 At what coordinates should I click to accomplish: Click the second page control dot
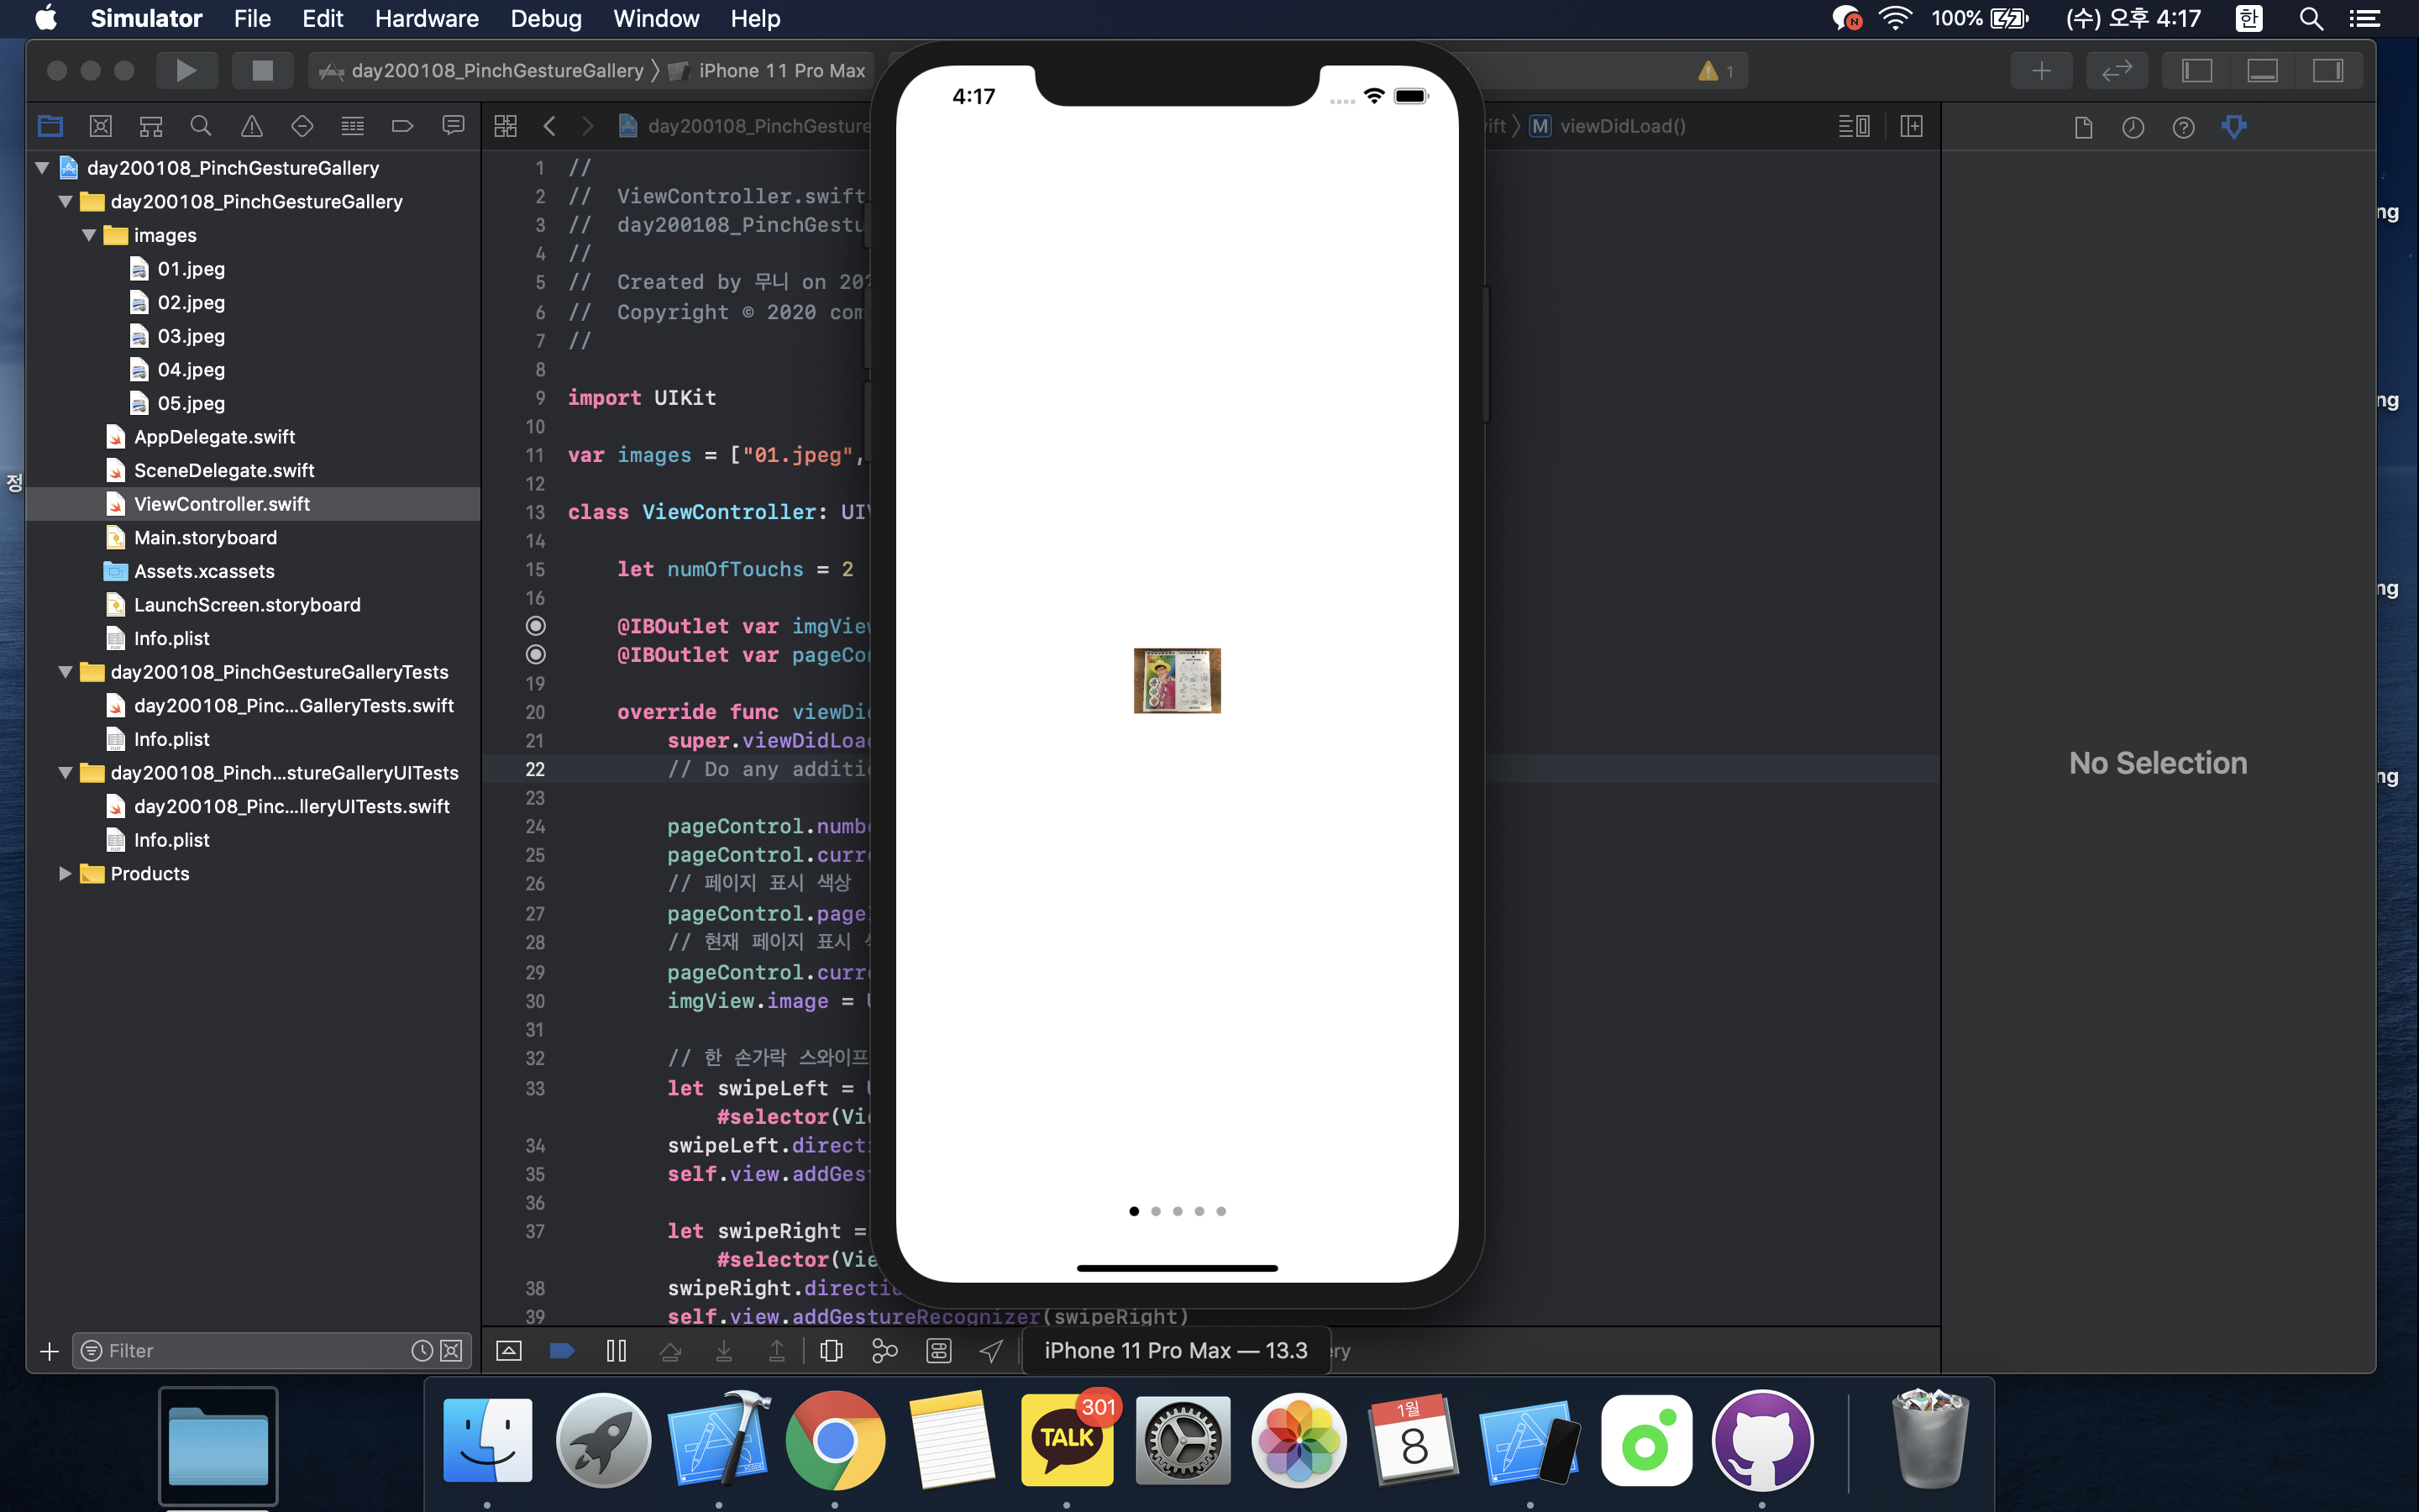point(1156,1211)
